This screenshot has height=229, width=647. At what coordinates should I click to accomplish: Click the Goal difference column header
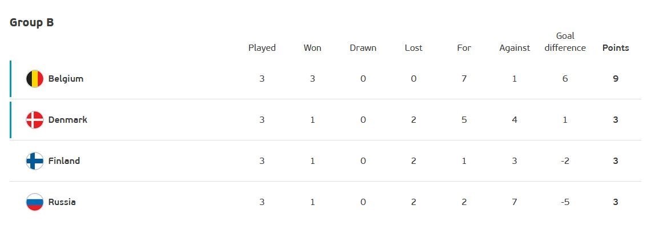tap(565, 42)
